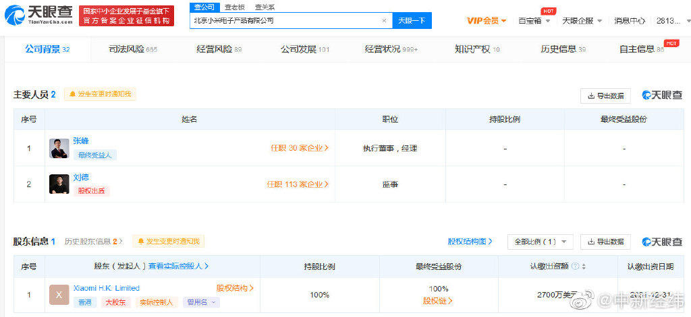The width and height of the screenshot is (691, 317).
Task: Expand the 百宝箱 dropdown menu
Action: coord(534,21)
